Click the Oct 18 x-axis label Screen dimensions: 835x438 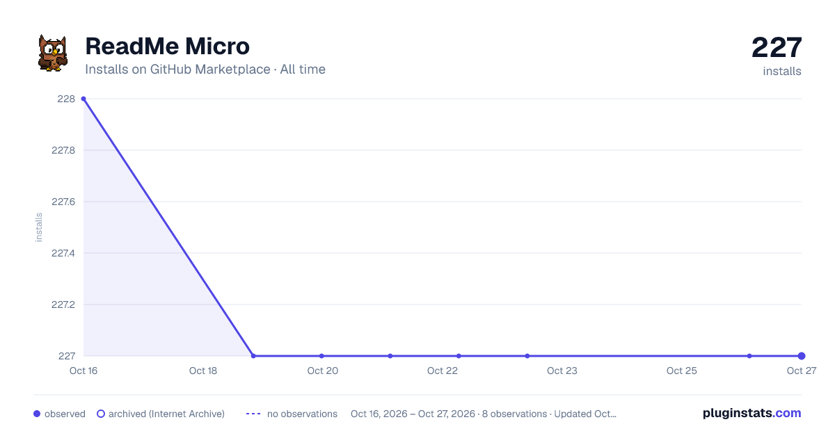coord(203,371)
